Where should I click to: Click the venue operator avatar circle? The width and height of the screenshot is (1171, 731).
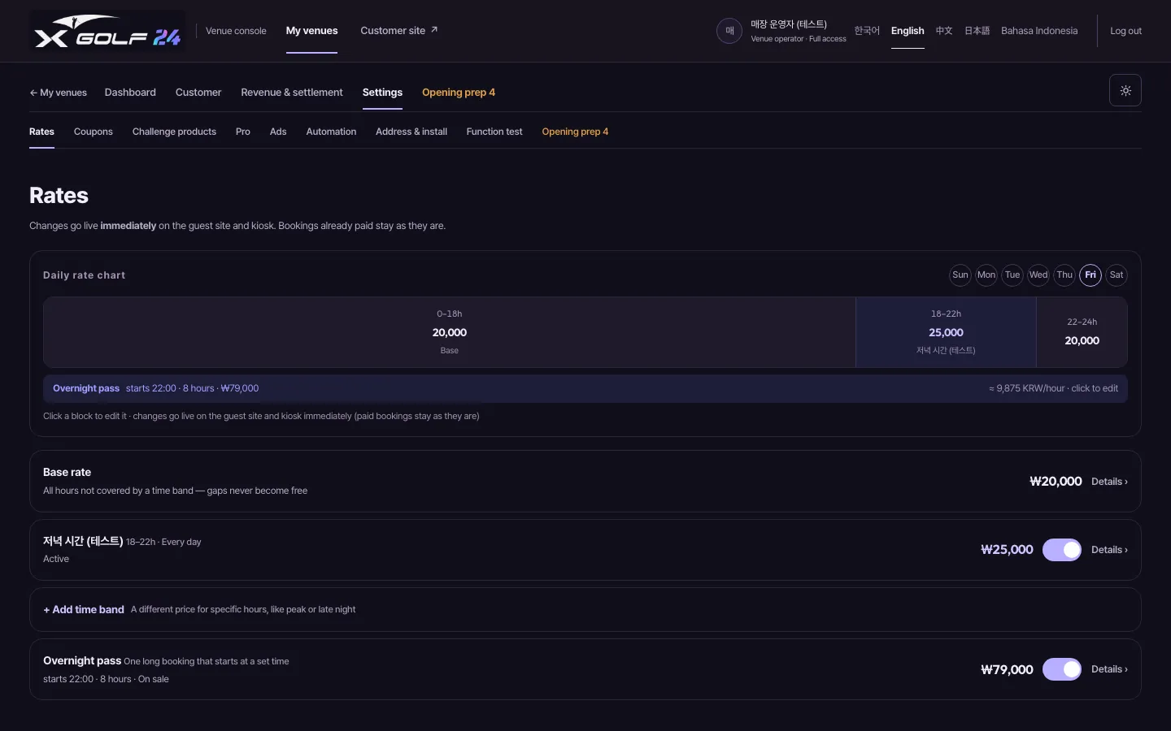point(729,31)
